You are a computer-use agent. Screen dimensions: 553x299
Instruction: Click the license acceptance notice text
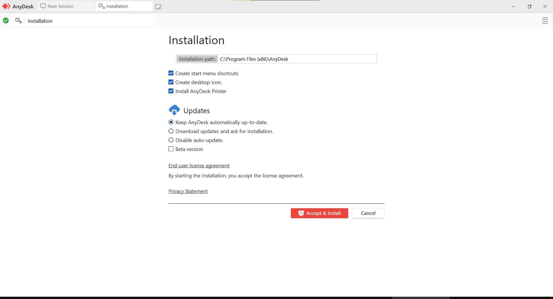pyautogui.click(x=236, y=176)
